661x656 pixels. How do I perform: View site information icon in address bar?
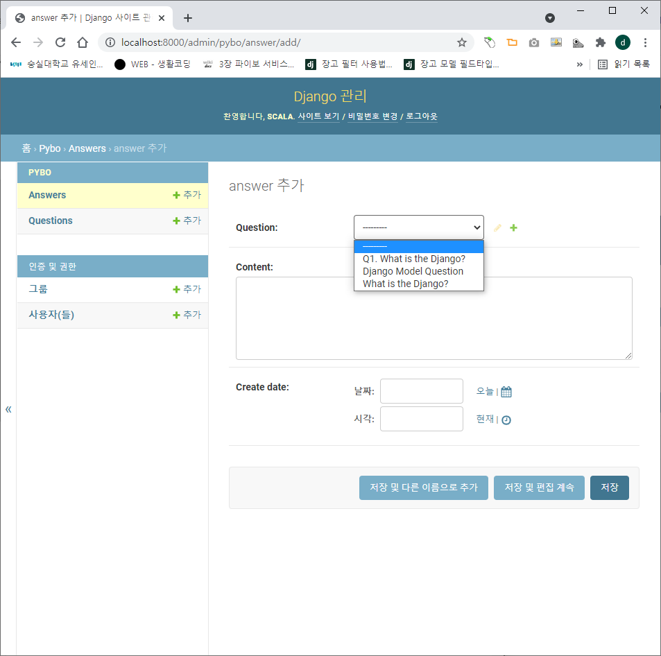tap(110, 42)
